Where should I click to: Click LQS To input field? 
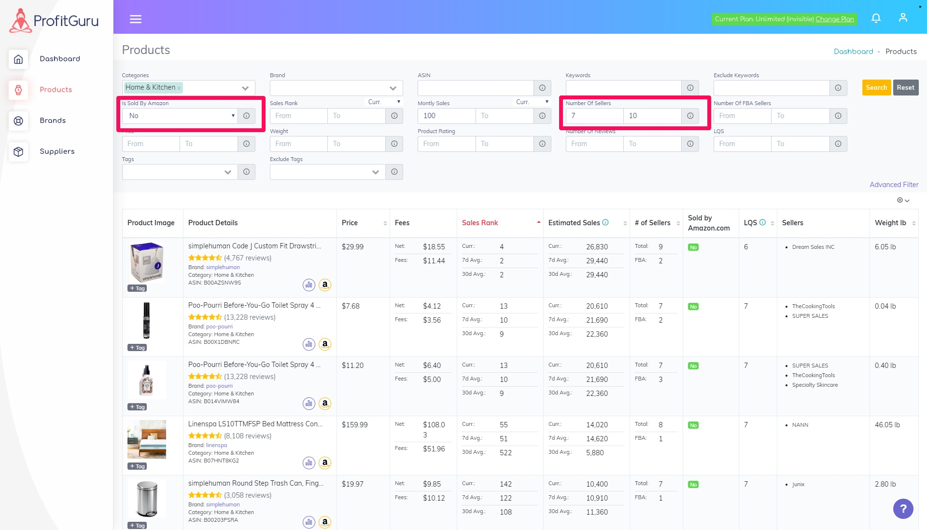click(800, 144)
